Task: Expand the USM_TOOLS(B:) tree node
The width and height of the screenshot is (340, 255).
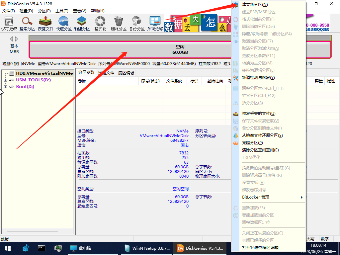Action: pyautogui.click(x=5, y=80)
